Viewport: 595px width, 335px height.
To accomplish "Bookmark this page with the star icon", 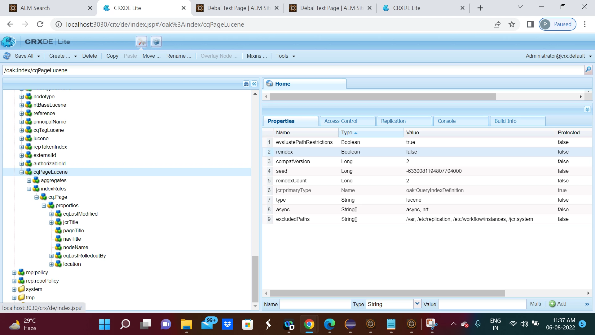I will (512, 24).
